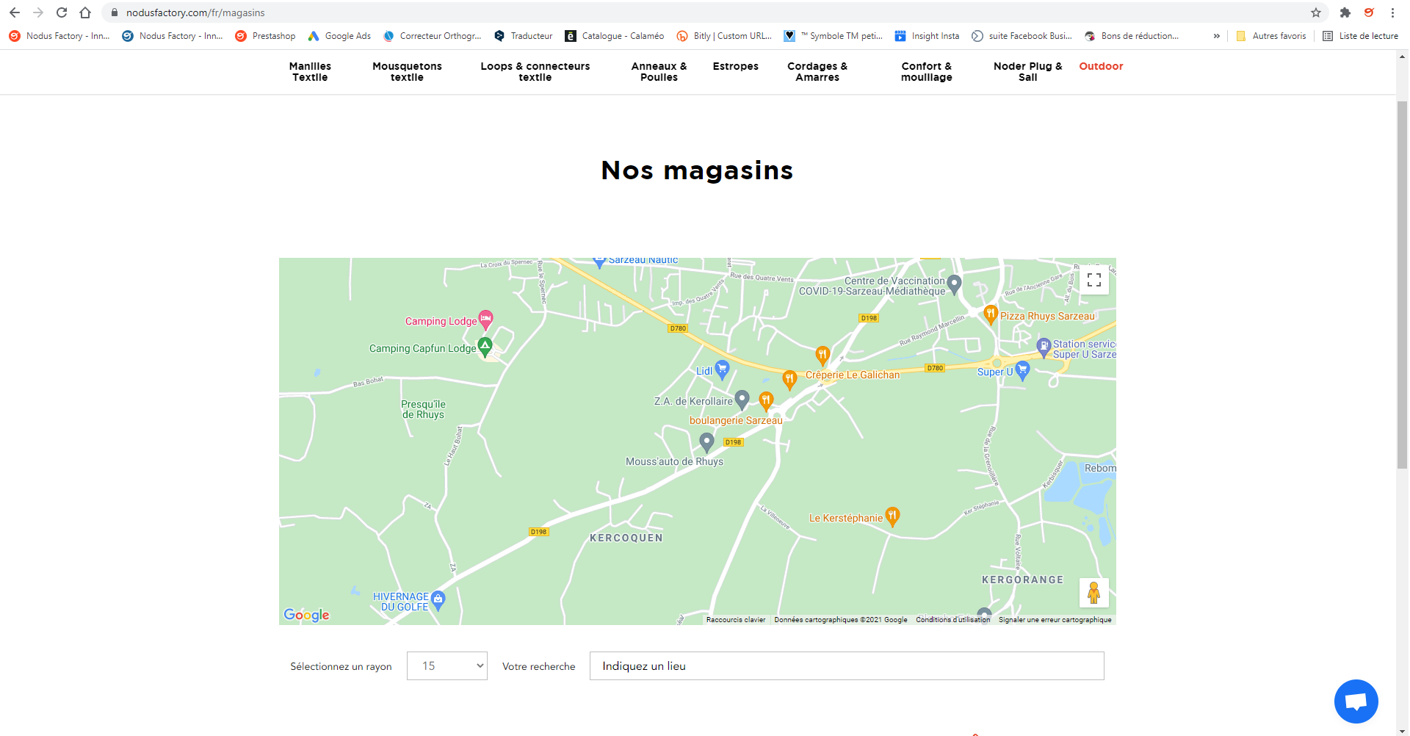Open the Traducteur bookmark
The width and height of the screenshot is (1410, 736).
point(523,36)
